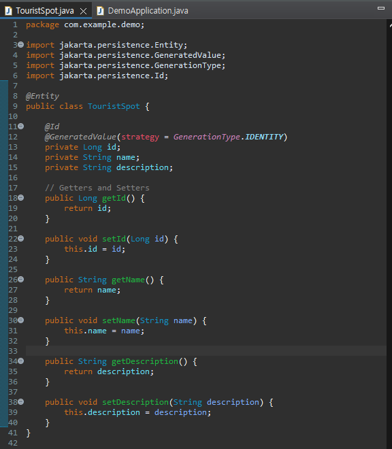The width and height of the screenshot is (392, 449).
Task: Select the TouristSpot.java editor tab
Action: (x=46, y=11)
